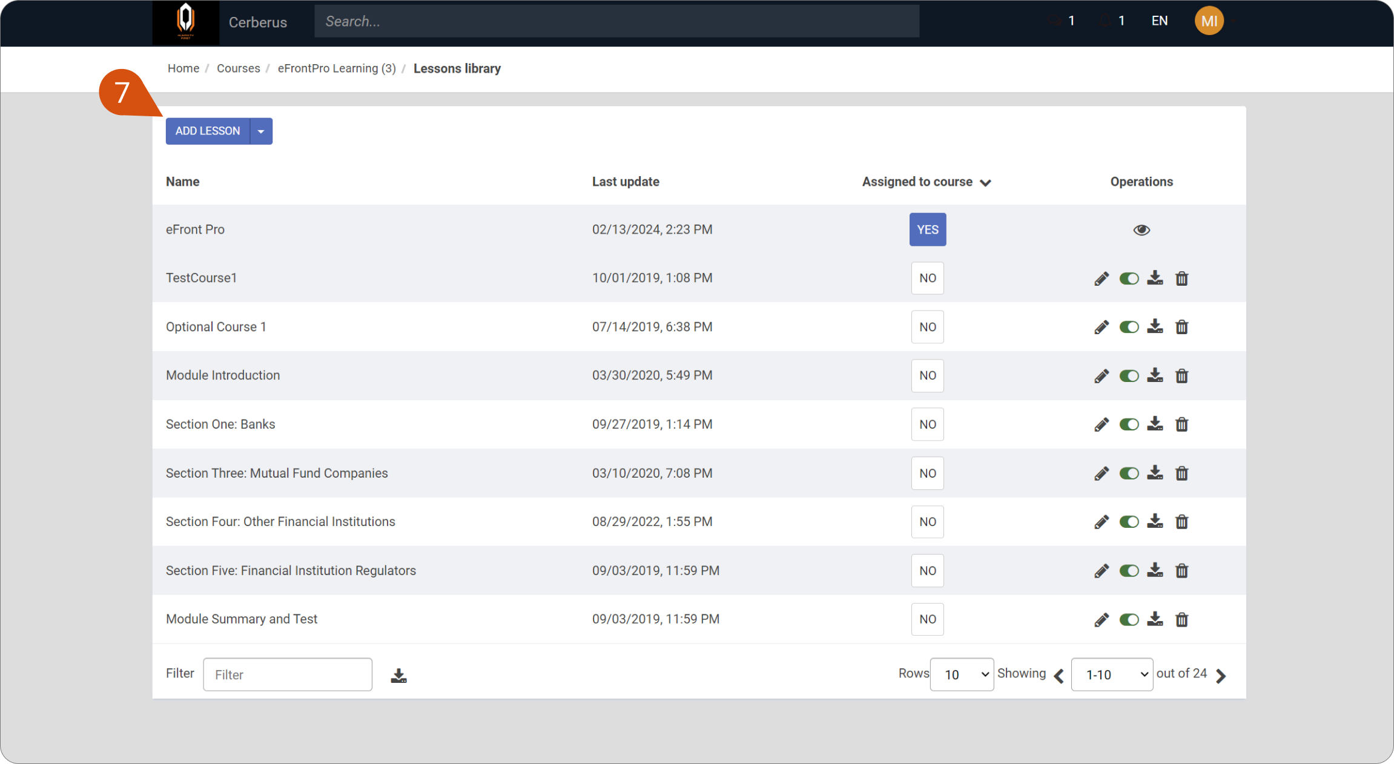Focus the top Search field
1394x764 pixels.
tap(616, 22)
